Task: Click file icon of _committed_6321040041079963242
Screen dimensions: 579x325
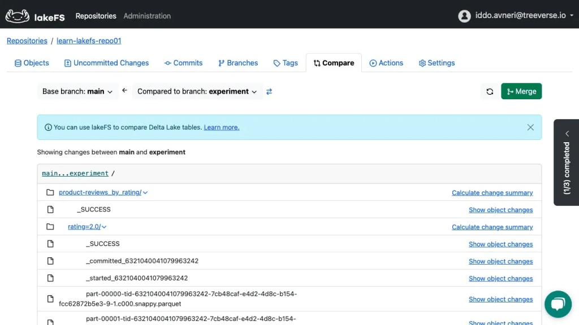Action: coord(50,261)
